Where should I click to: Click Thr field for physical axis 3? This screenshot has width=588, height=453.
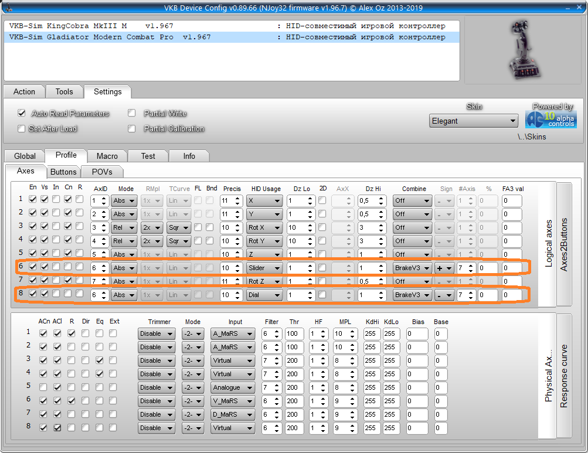pos(294,361)
